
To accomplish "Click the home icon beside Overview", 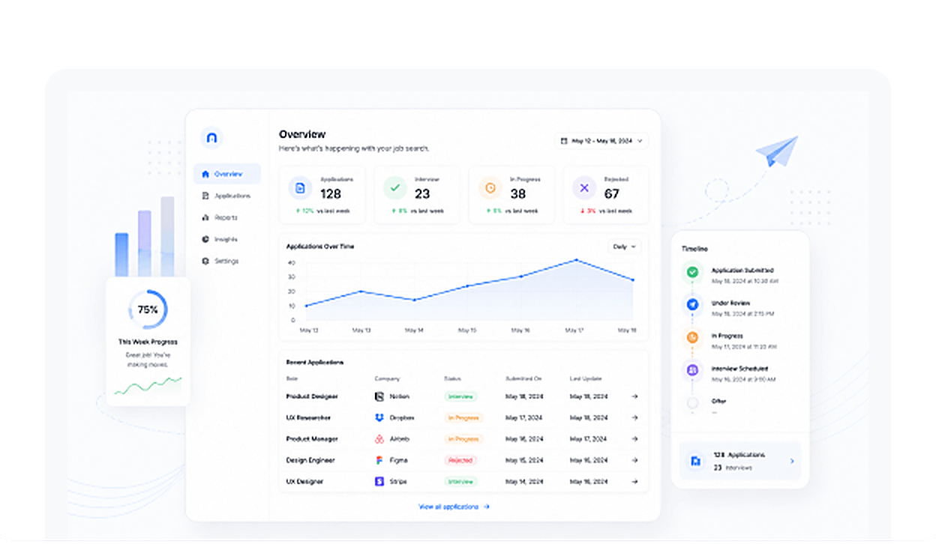I will click(x=205, y=174).
